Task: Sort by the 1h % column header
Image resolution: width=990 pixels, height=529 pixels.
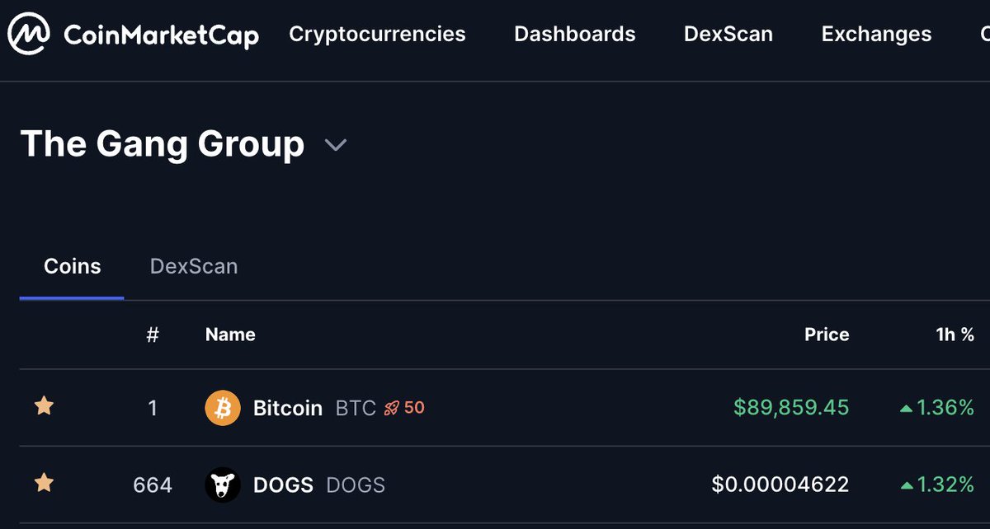Action: click(x=955, y=335)
